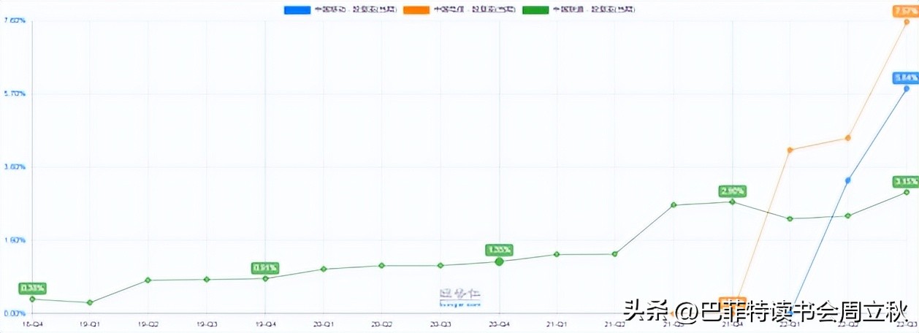This screenshot has height=333, width=919.
Task: Click the green 0.91% value label
Action: point(265,268)
